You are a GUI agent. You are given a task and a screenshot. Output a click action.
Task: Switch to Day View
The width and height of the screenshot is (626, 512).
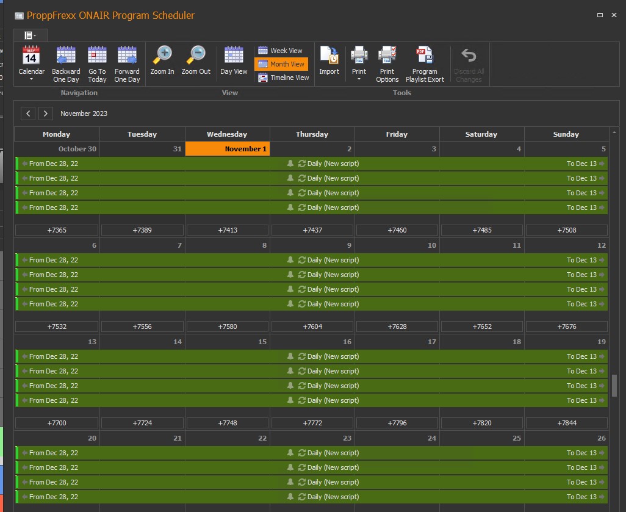pos(234,56)
